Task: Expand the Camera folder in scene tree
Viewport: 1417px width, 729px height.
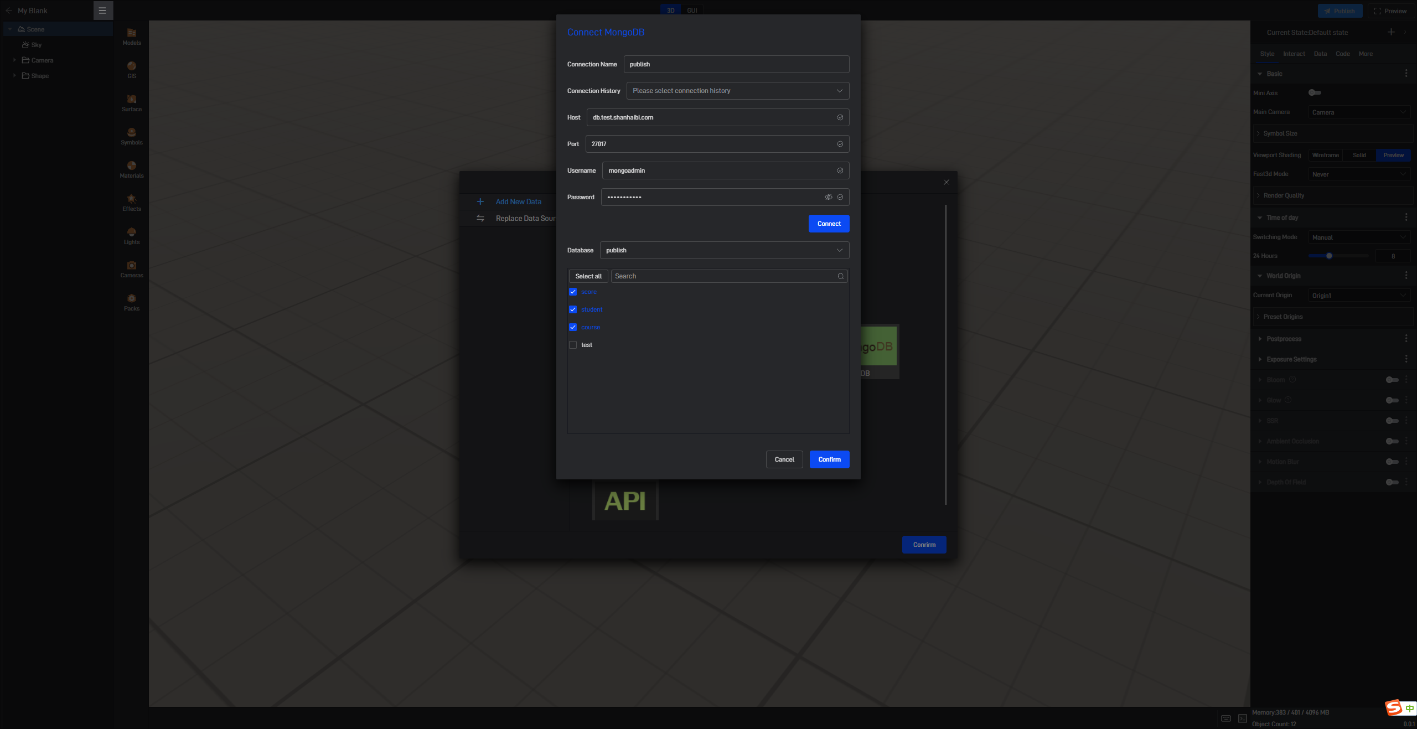Action: (x=14, y=60)
